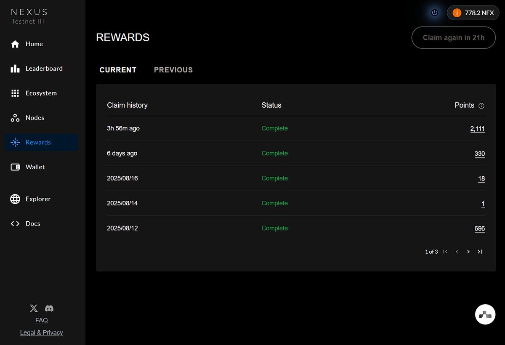505x345 pixels.
Task: Click the Nodes circles icon
Action: click(15, 118)
